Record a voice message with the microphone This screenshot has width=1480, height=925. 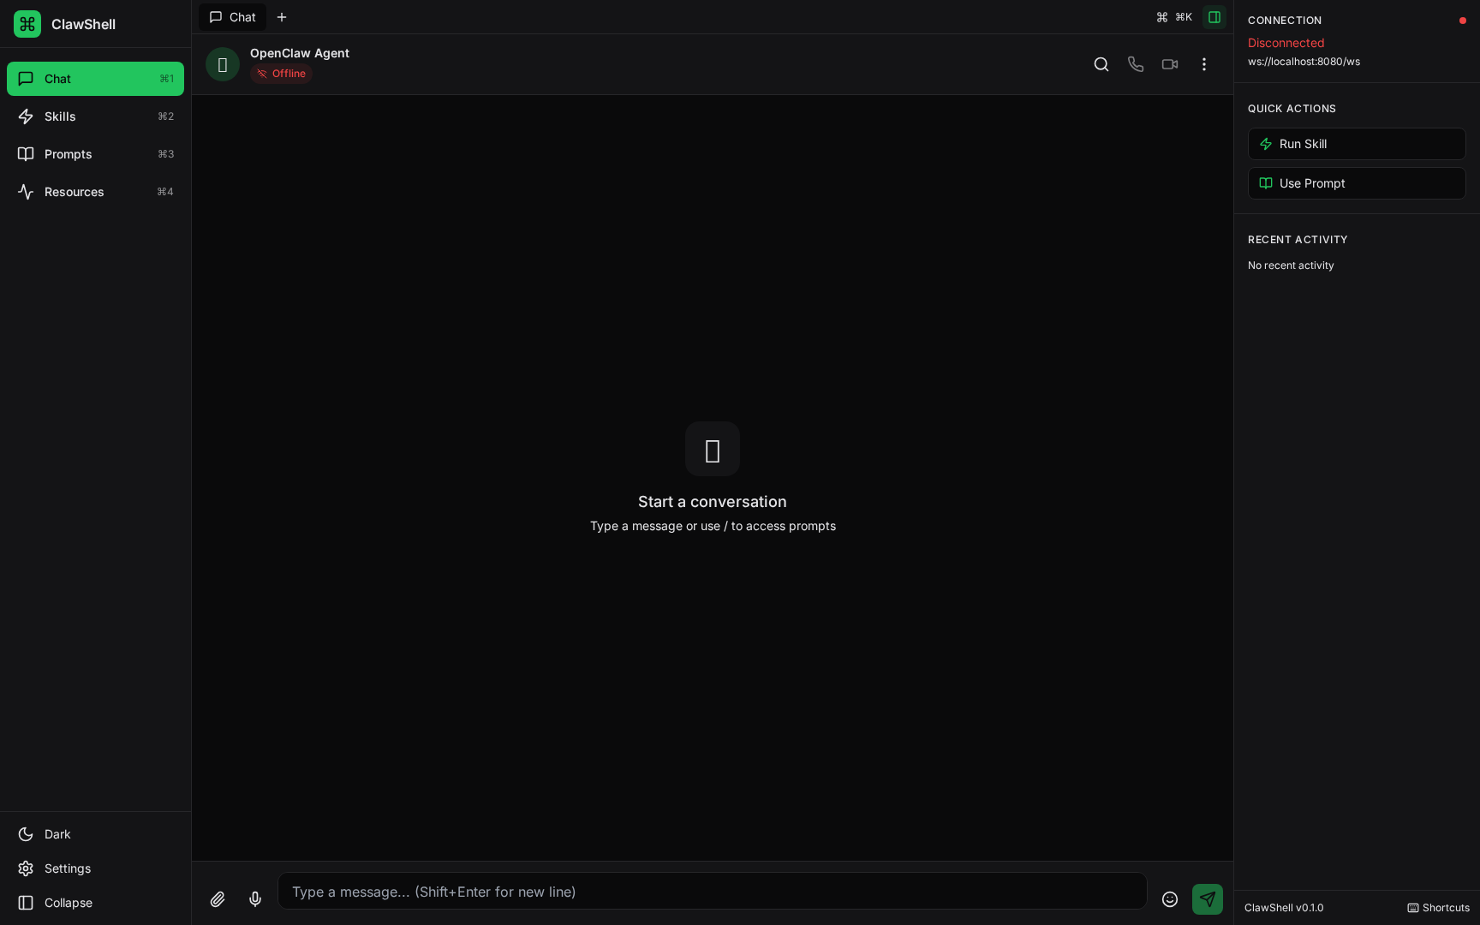pos(255,899)
